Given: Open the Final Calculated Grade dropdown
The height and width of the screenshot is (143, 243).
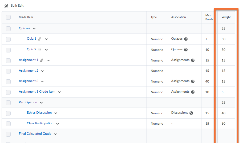Looking at the screenshot, I should [55, 134].
